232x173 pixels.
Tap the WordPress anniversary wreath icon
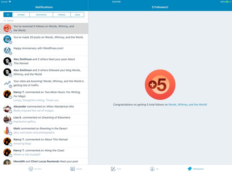pyautogui.click(x=7, y=50)
